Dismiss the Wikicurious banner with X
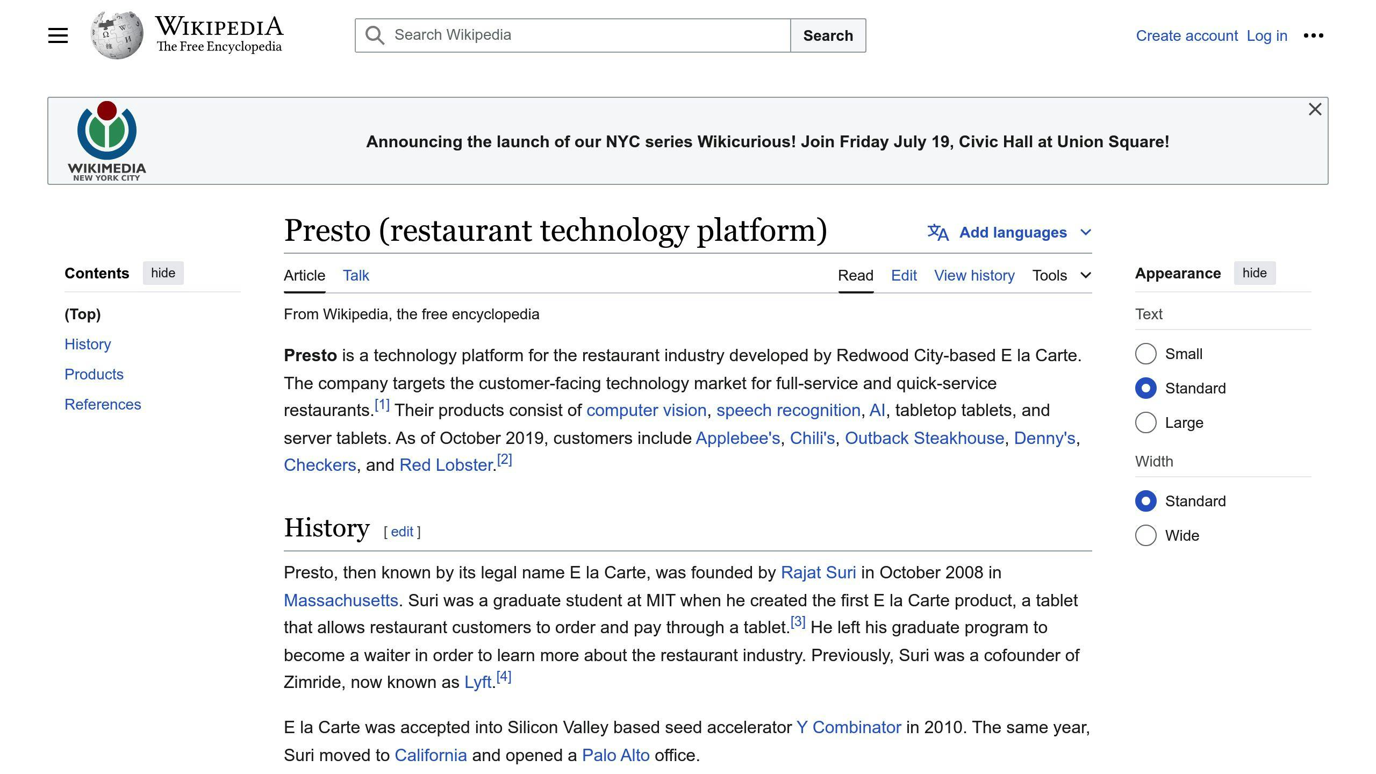Viewport: 1376px width, 774px height. click(1315, 109)
